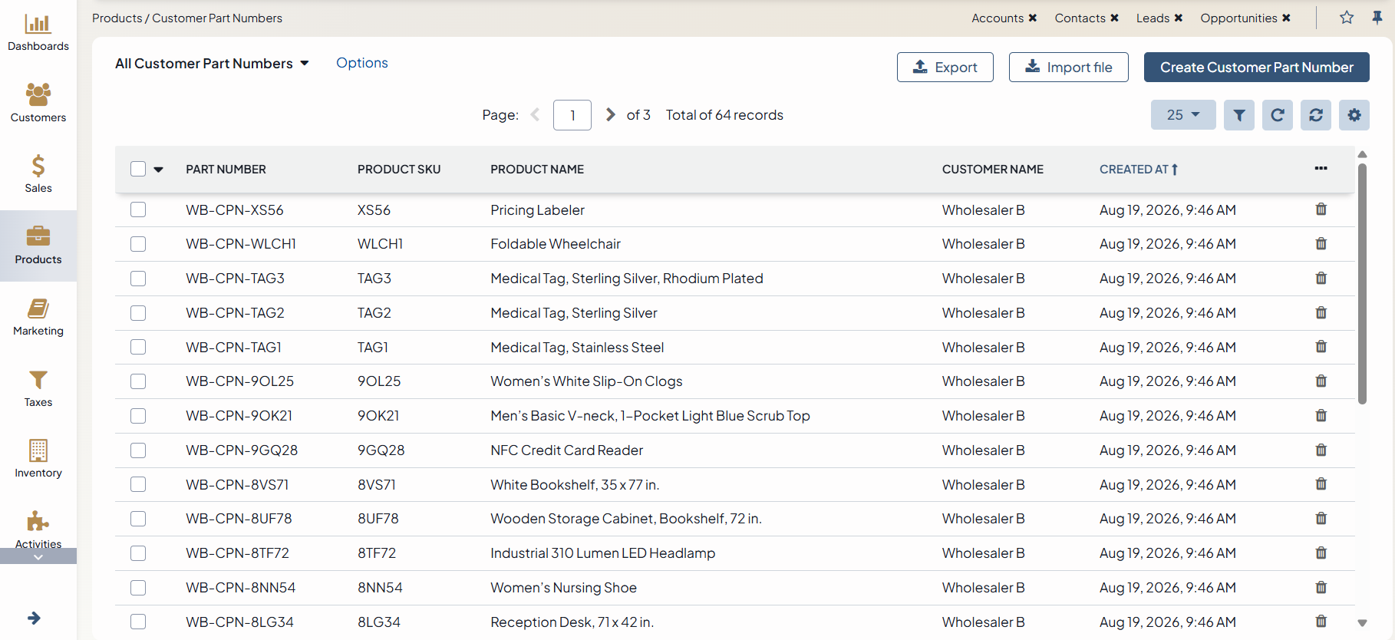Open the All Customer Part Numbers view dropdown

point(213,64)
